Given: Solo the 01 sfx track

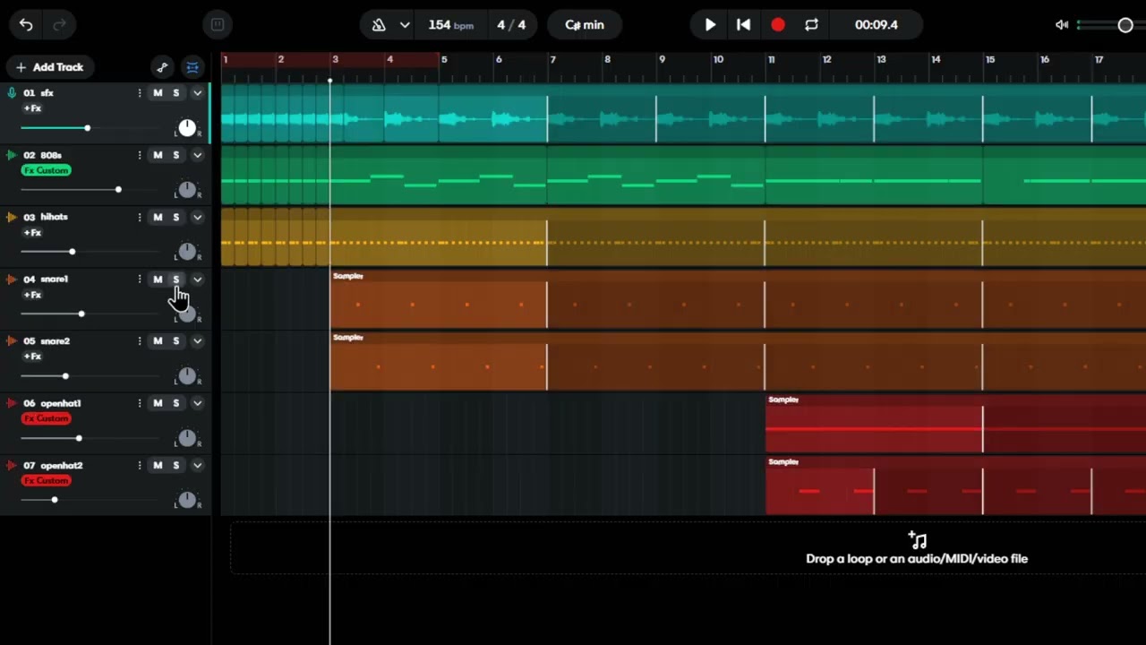Looking at the screenshot, I should click(x=175, y=93).
